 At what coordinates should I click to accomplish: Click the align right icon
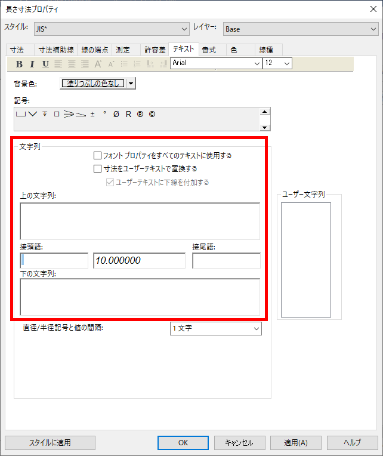pos(85,64)
